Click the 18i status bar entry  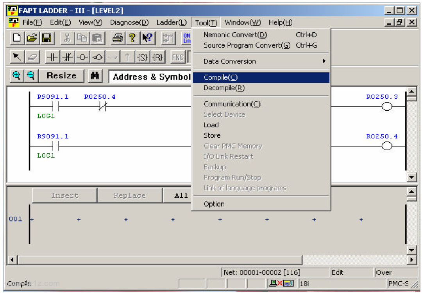(x=342, y=283)
